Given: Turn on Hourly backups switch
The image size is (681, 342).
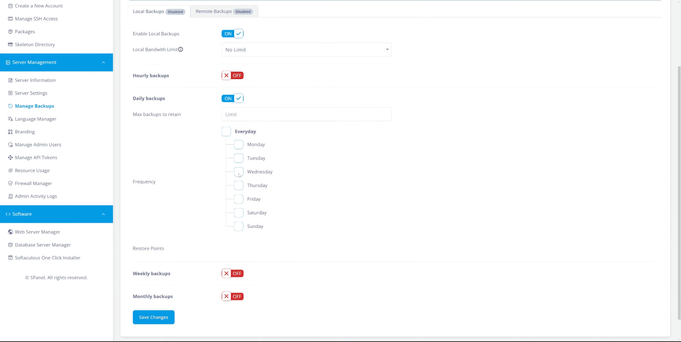Looking at the screenshot, I should tap(232, 75).
